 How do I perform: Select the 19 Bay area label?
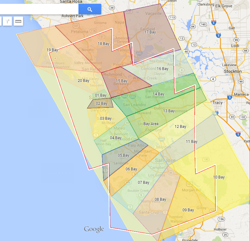click(x=52, y=50)
